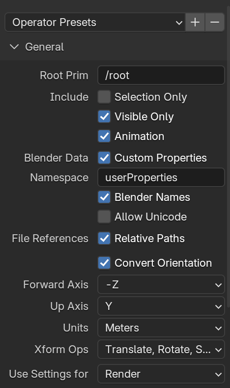Turn off Relative Paths checkbox
Screen dimensions: 230x388
coord(104,238)
